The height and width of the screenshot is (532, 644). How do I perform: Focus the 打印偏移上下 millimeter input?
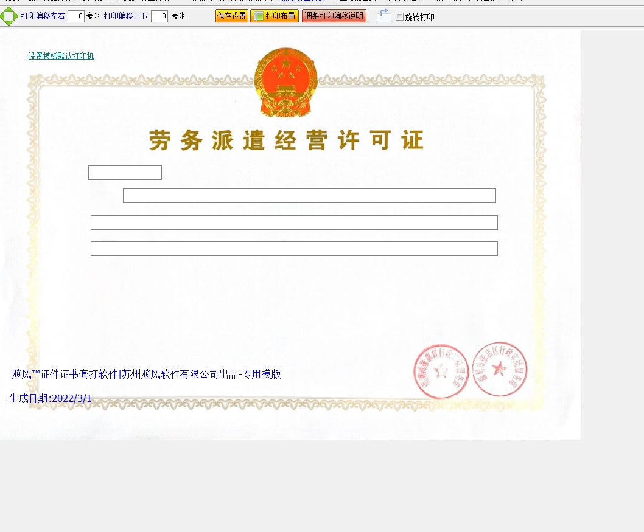pos(159,16)
